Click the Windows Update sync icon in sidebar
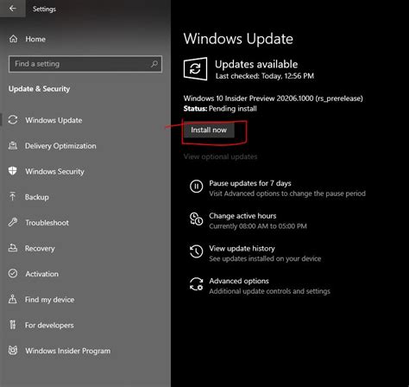This screenshot has height=387, width=409. click(x=13, y=120)
